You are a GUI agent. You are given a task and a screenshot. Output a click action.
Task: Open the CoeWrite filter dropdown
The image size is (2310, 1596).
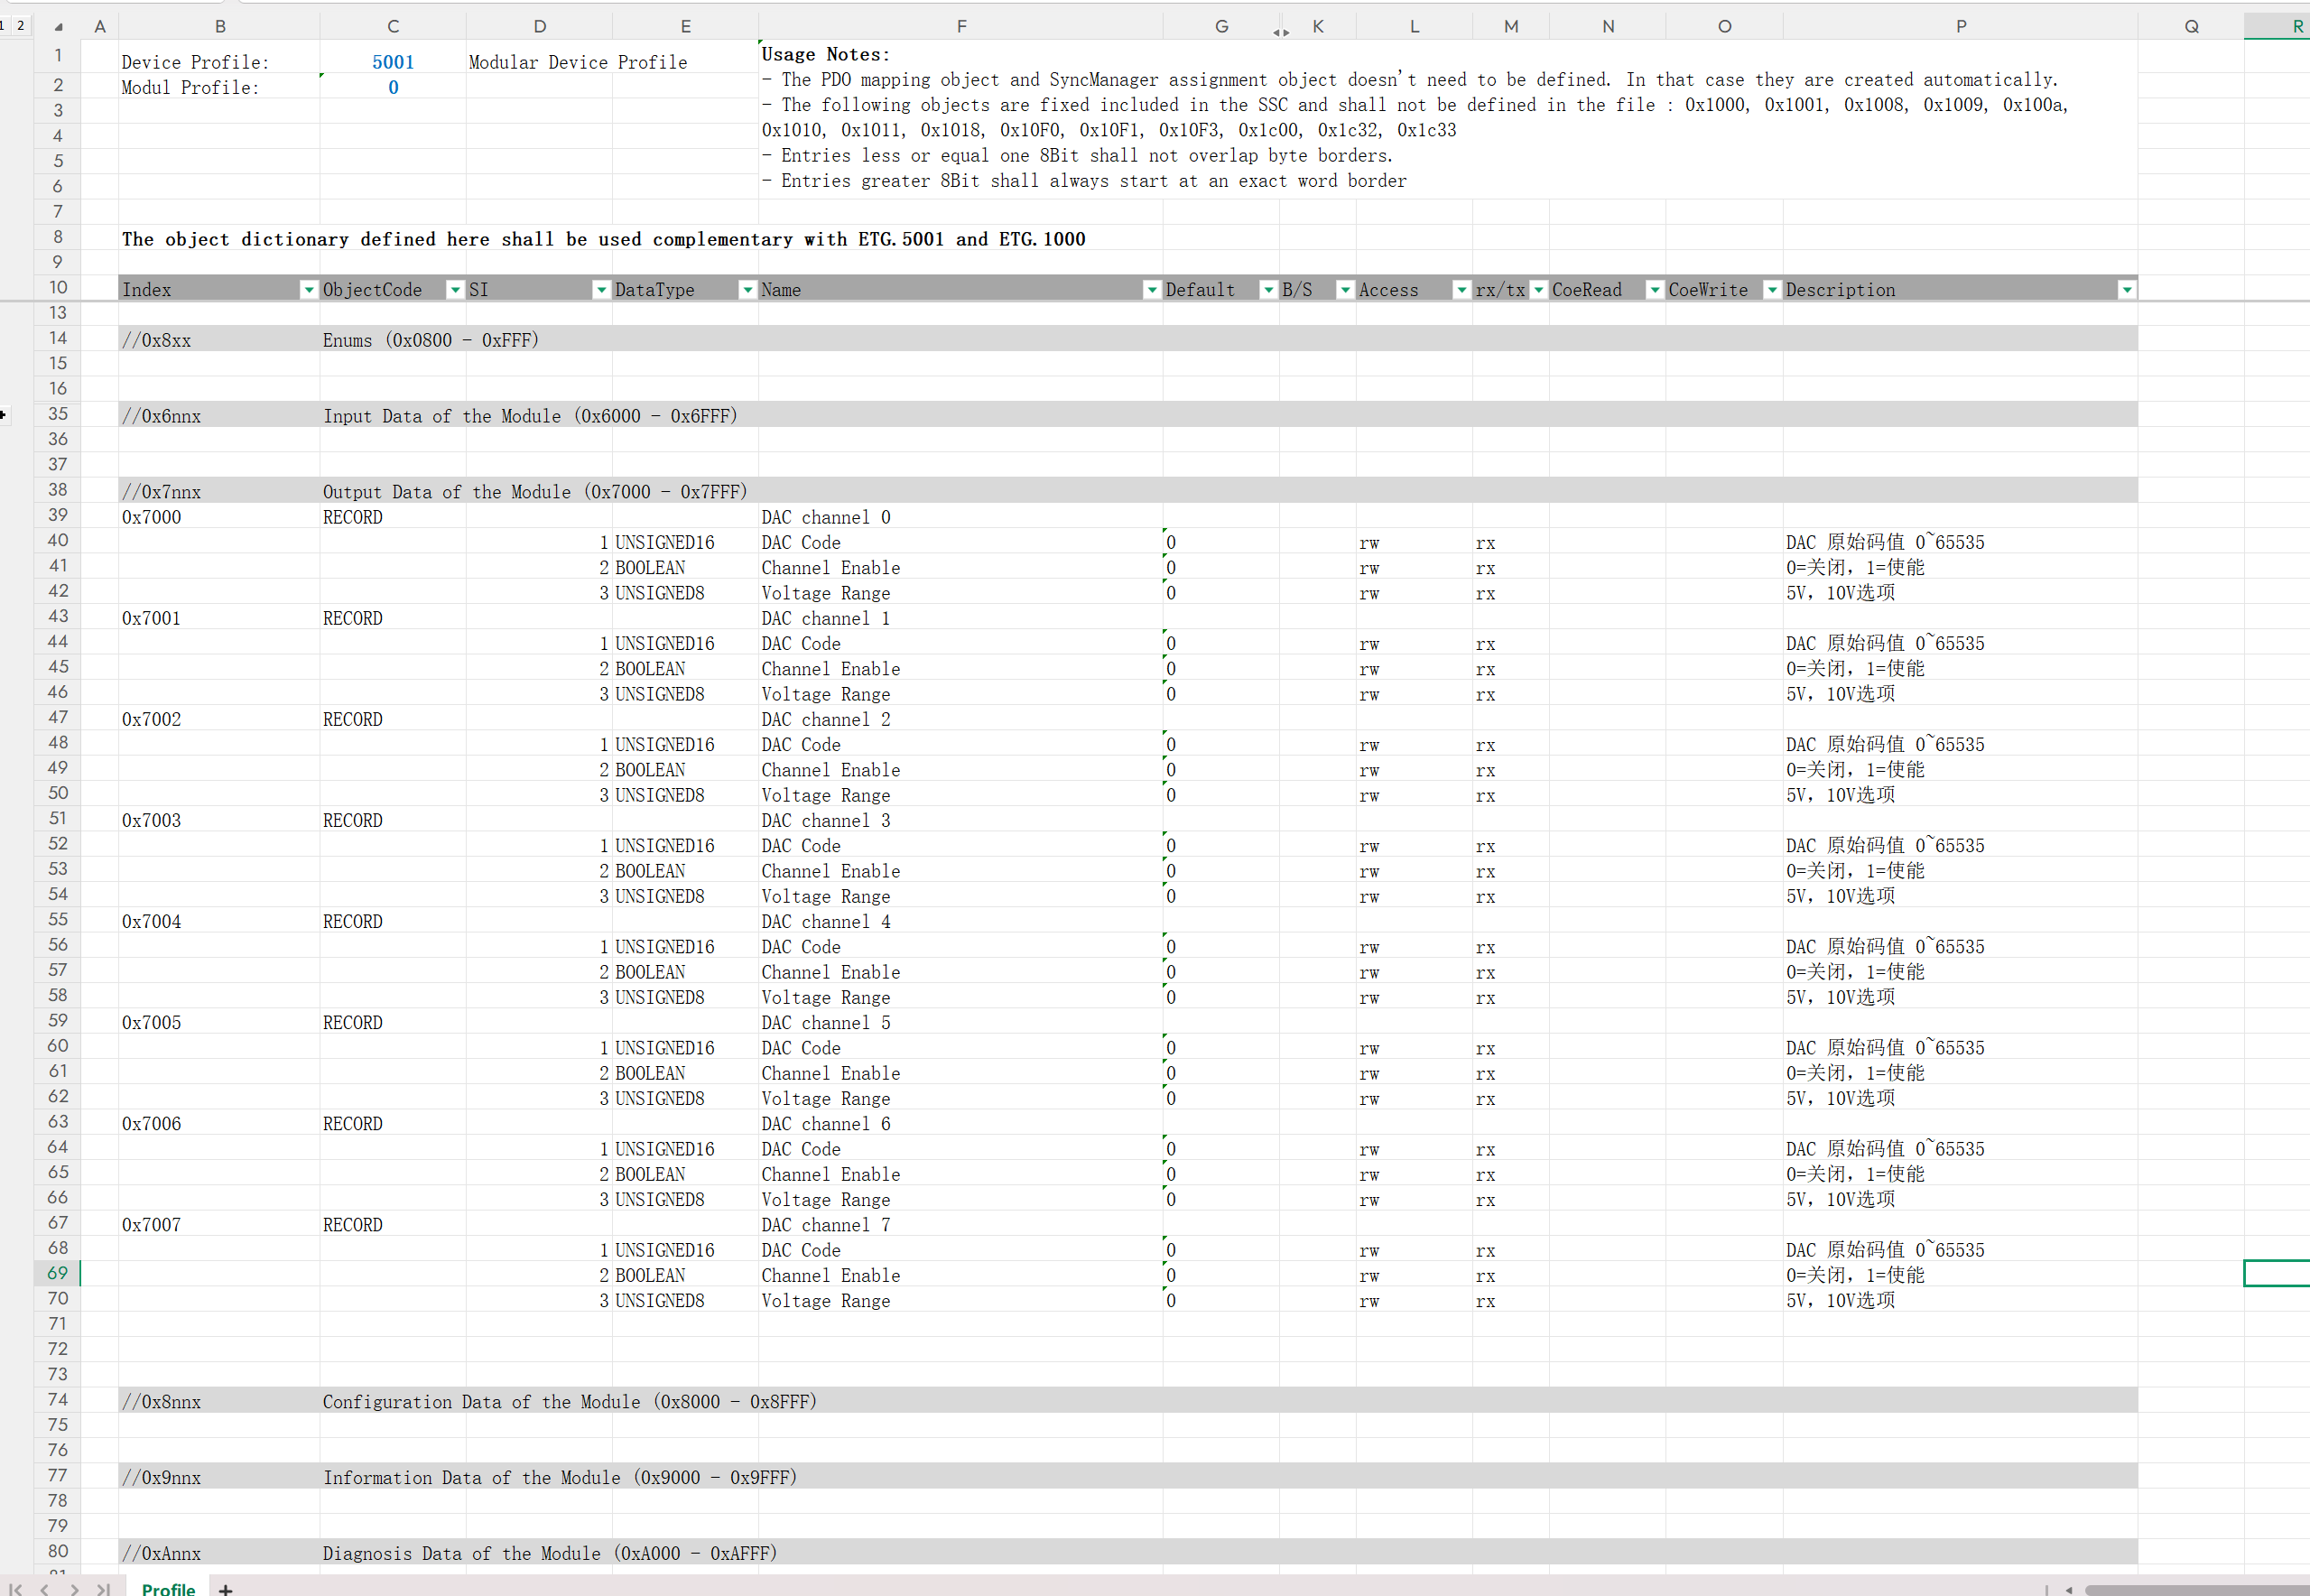1772,290
